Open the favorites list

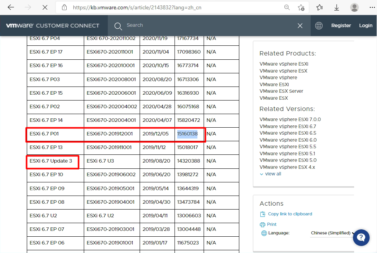(x=320, y=7)
